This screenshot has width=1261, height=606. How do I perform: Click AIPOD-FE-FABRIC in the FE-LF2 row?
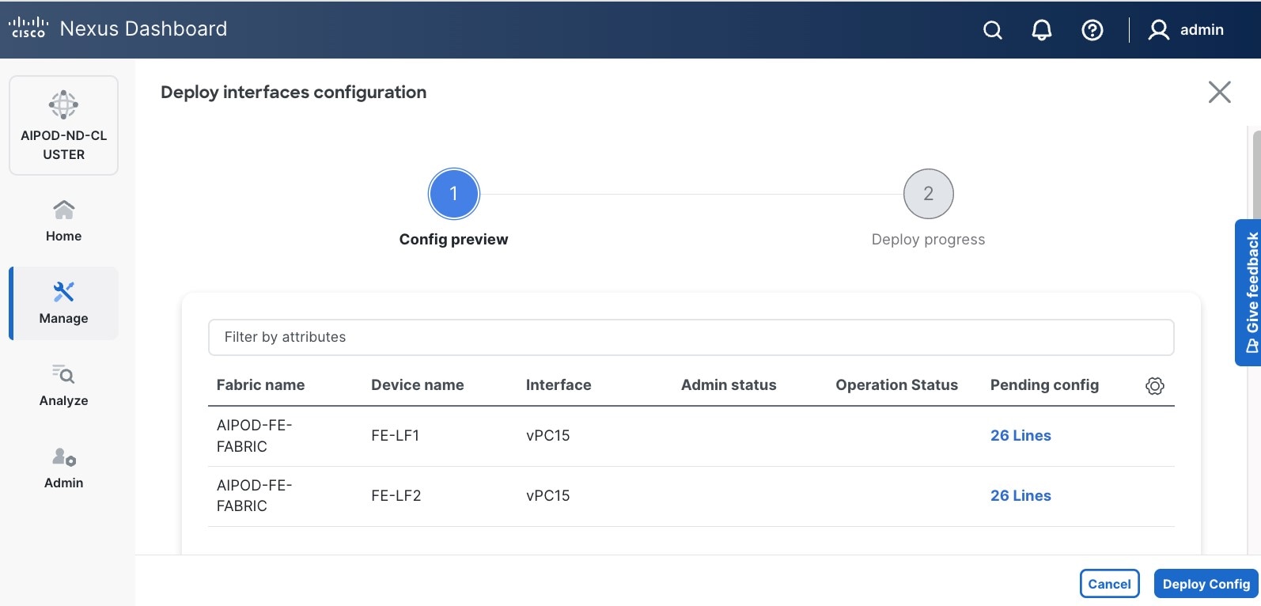(254, 495)
